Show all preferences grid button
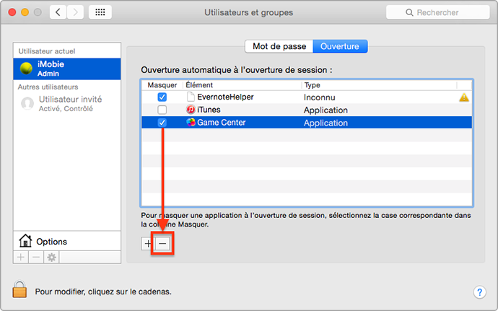 pos(100,12)
